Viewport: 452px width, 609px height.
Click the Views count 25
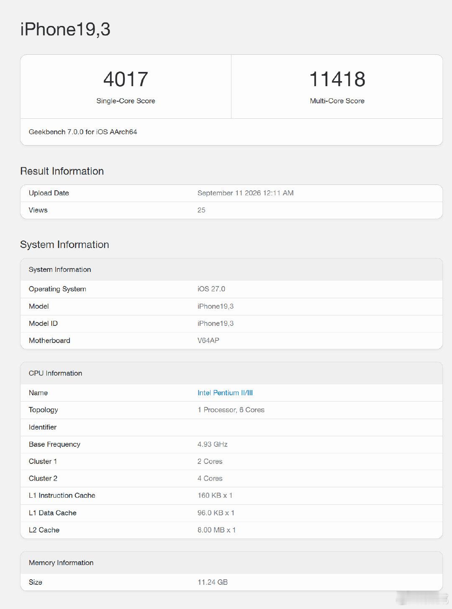201,210
